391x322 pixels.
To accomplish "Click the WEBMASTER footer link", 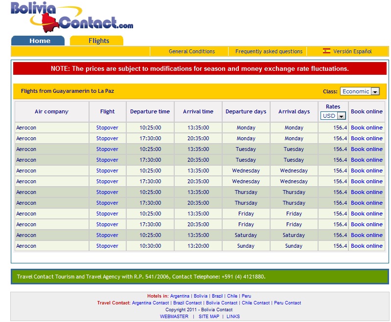I will [174, 317].
